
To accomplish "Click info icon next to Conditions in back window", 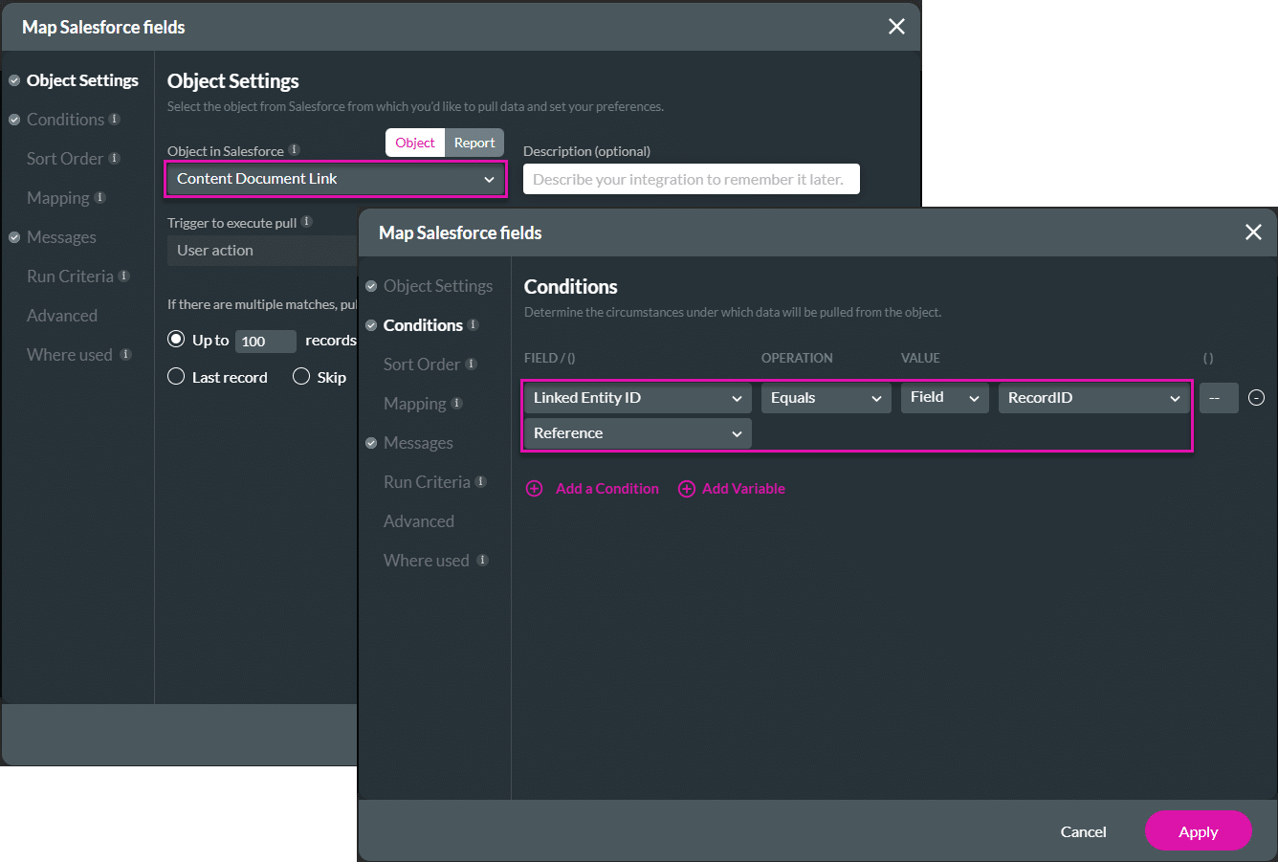I will (115, 120).
